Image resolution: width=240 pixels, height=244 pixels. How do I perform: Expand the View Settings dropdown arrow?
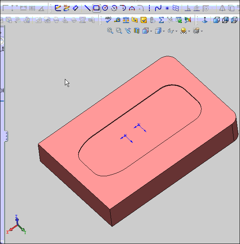point(202,31)
